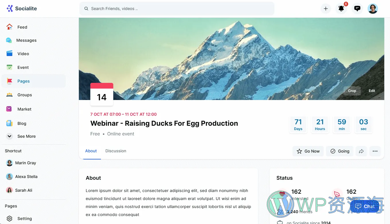Open Setting with gear icon
The image size is (390, 224).
click(24, 219)
